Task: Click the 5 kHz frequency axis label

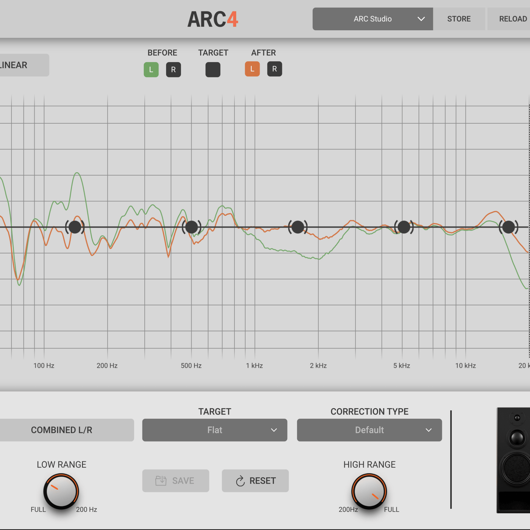Action: click(402, 366)
